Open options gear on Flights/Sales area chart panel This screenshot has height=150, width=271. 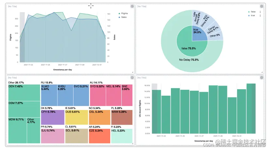(x=132, y=7)
